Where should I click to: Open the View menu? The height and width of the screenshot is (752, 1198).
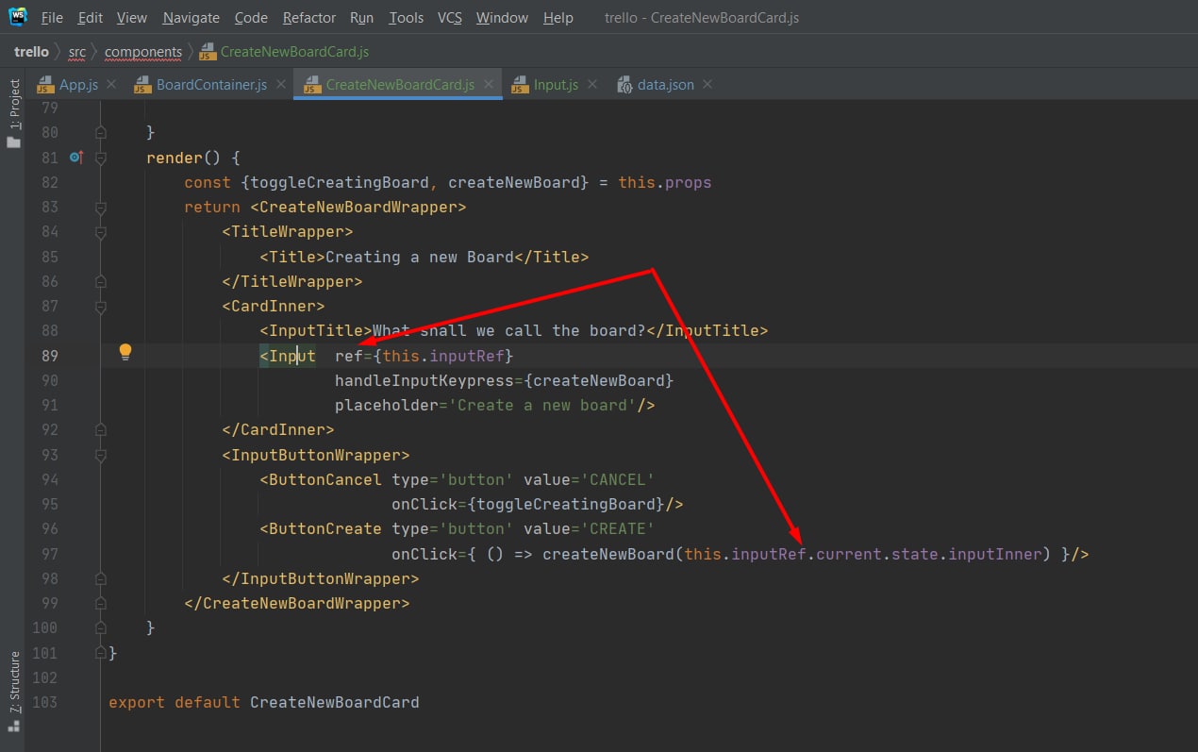[x=132, y=18]
